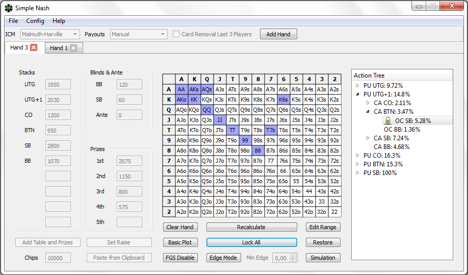
Task: Click the UTG stack field showing 1950
Action: 58,85
